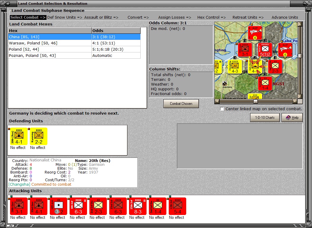Click the red 1-4 infantry counter on map
The width and height of the screenshot is (312, 228).
pos(265,84)
